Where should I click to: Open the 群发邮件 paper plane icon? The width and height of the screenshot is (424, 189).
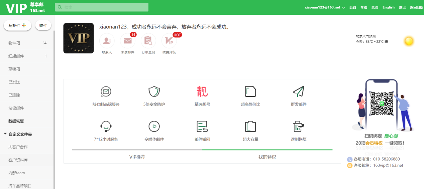[x=299, y=91]
